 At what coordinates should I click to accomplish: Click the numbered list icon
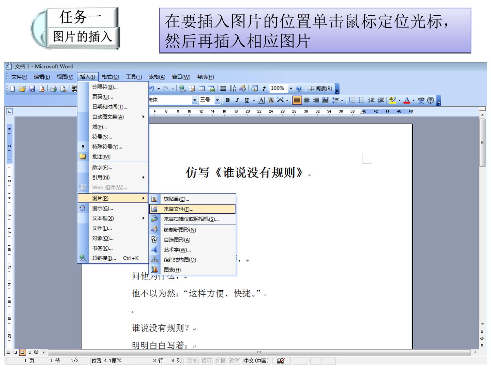coord(352,100)
